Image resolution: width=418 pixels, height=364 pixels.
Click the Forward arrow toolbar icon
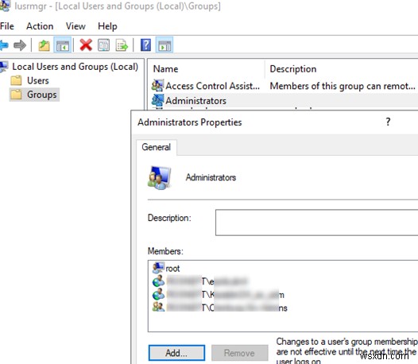(x=20, y=45)
